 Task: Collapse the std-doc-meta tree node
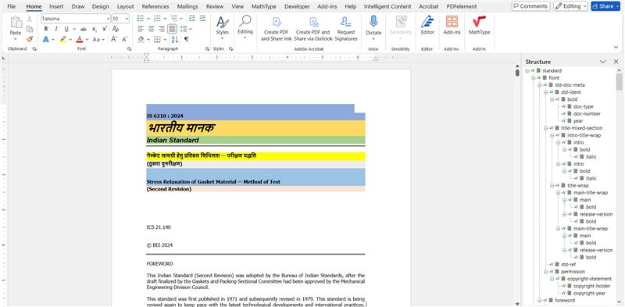[x=540, y=85]
